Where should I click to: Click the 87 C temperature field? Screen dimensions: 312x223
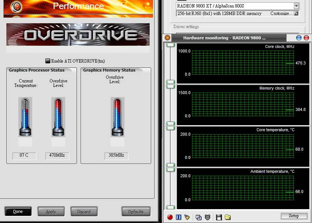click(x=24, y=156)
